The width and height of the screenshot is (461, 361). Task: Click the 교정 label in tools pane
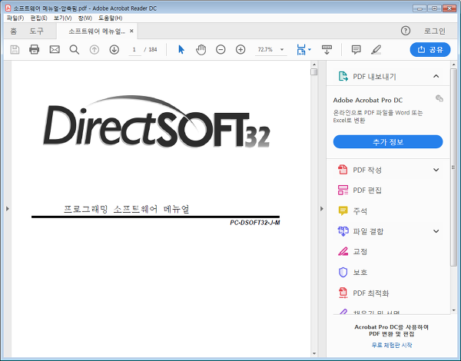coord(360,252)
